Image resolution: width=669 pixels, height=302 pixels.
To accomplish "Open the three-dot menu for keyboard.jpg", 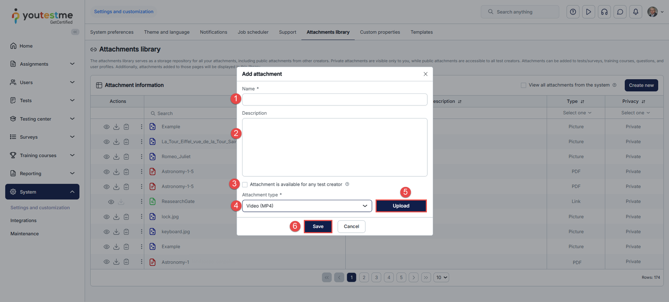I will point(141,232).
